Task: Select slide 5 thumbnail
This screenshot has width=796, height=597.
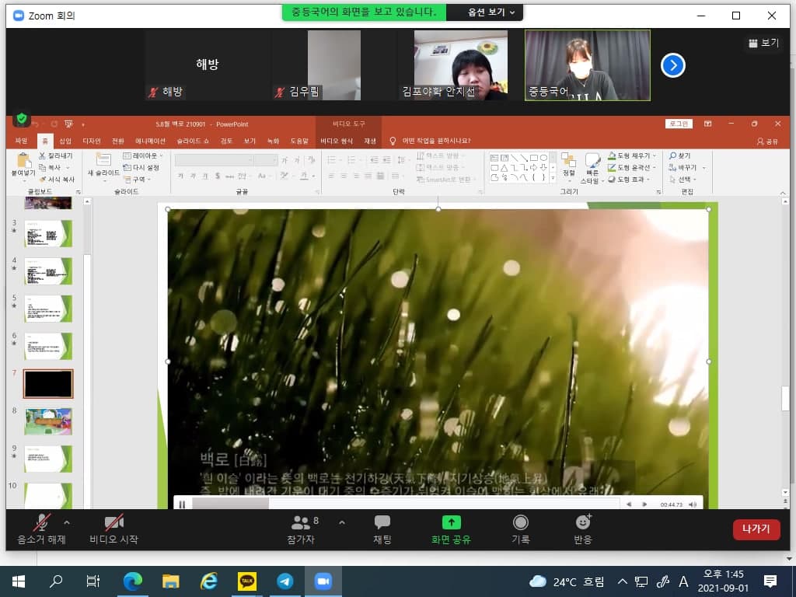Action: [x=48, y=308]
